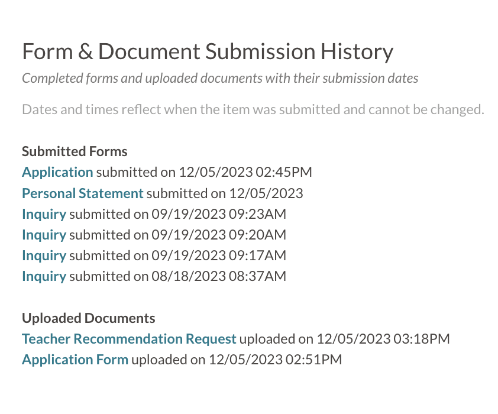Click the Form & Document Submission History heading

(x=208, y=52)
